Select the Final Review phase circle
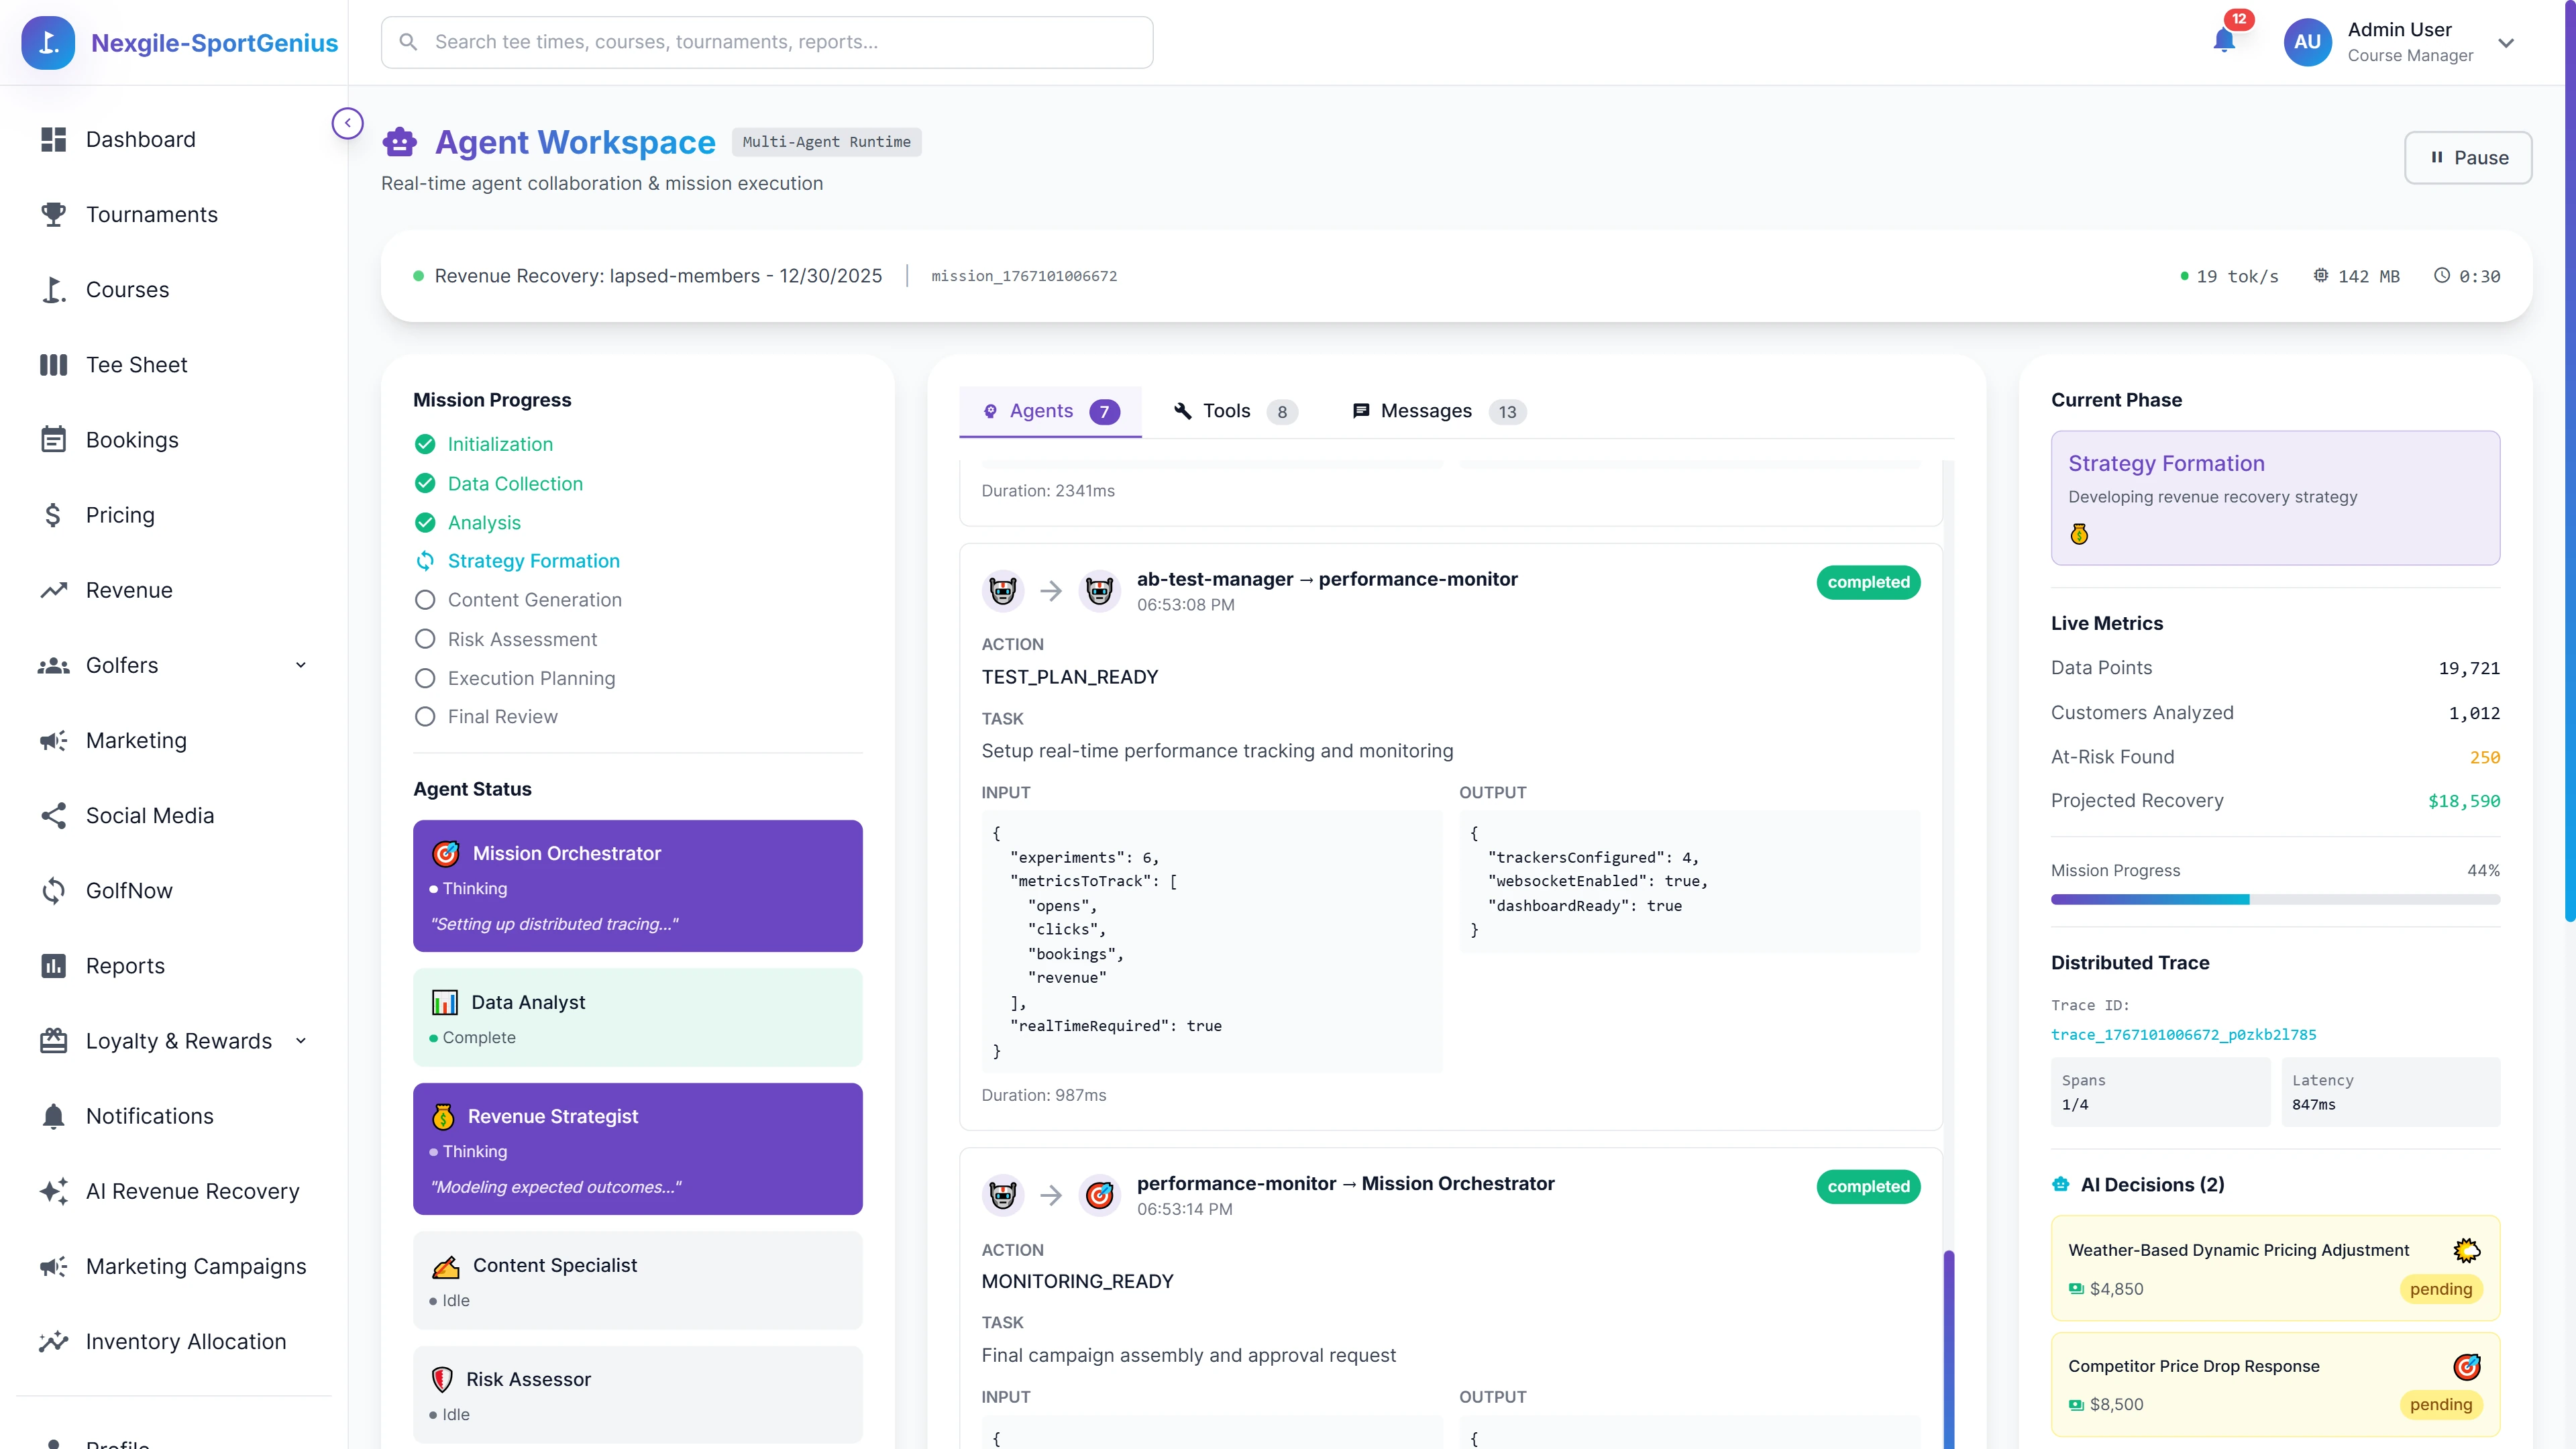Image resolution: width=2576 pixels, height=1449 pixels. pos(424,716)
